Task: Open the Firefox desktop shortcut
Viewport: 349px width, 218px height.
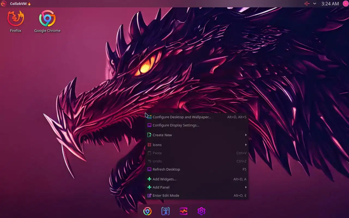Action: coord(16,21)
